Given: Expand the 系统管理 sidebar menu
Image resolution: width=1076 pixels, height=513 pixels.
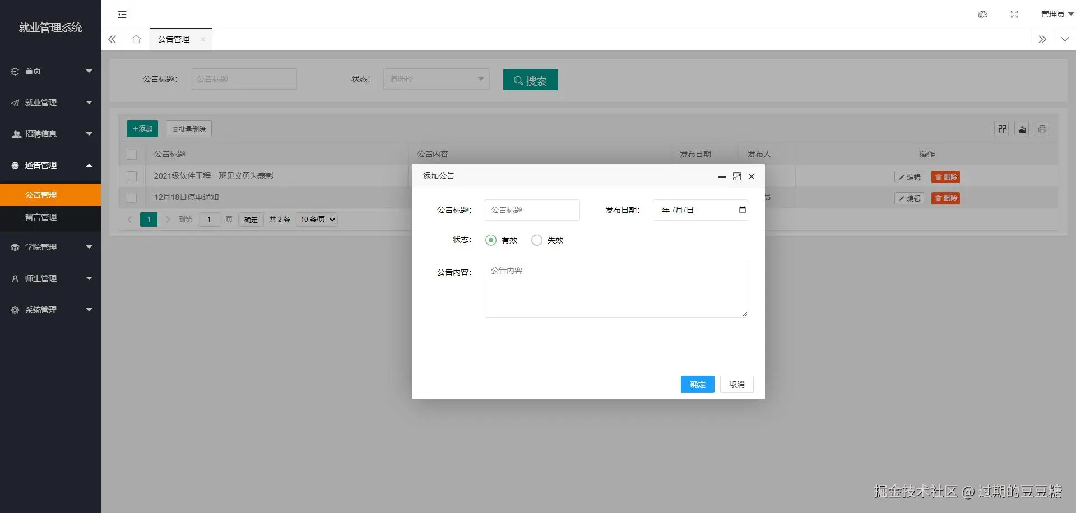Looking at the screenshot, I should click(40, 309).
